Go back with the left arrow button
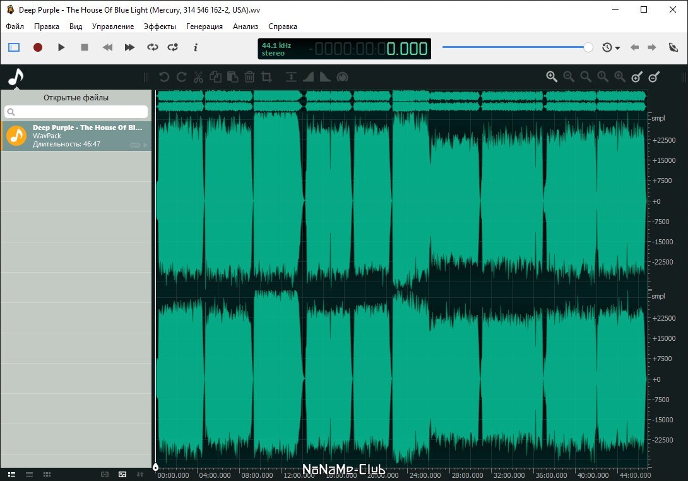Image resolution: width=688 pixels, height=481 pixels. coord(634,47)
